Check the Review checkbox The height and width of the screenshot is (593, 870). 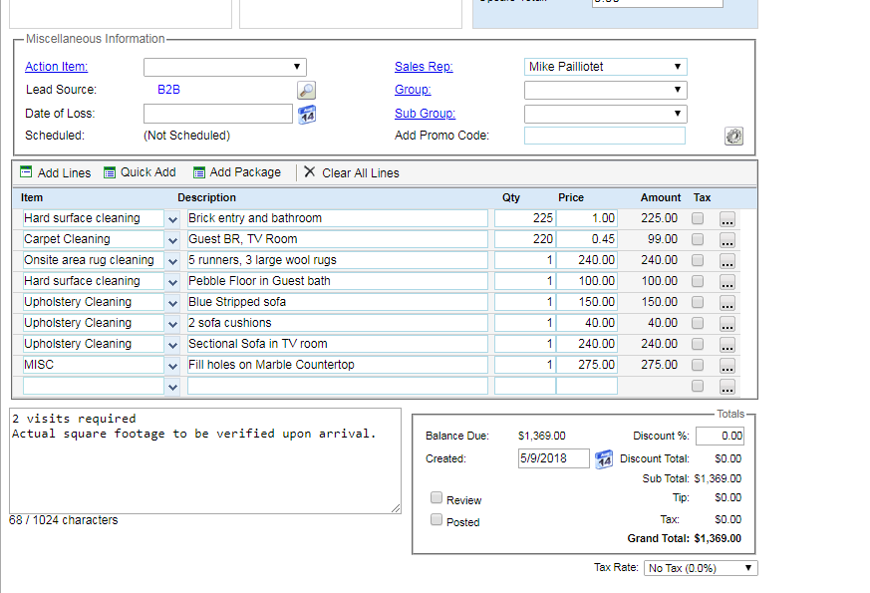tap(436, 498)
